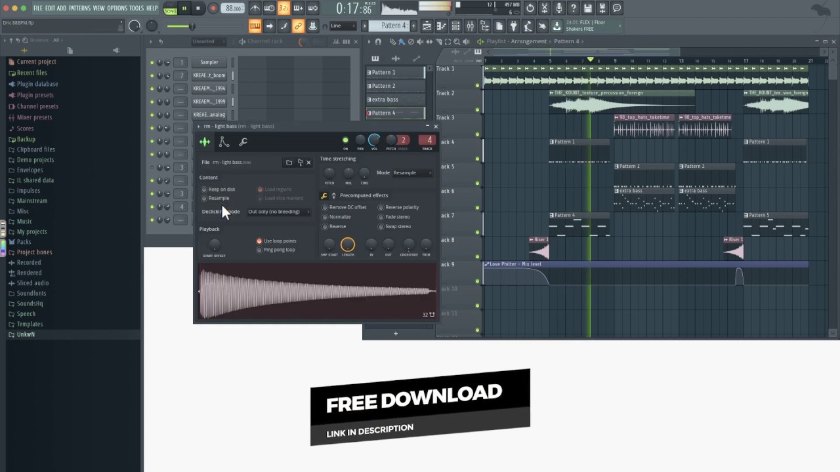Screen dimensions: 840x472
Task: Open Declicking mode dropdown 'Out only (no bleeding)'
Action: click(278, 212)
